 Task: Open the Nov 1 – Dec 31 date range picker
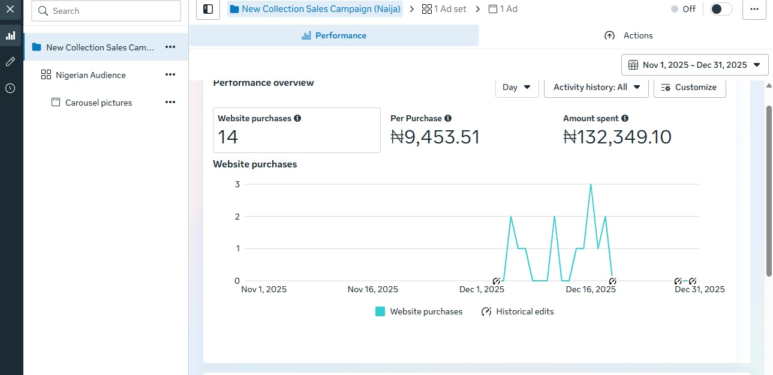pyautogui.click(x=694, y=65)
